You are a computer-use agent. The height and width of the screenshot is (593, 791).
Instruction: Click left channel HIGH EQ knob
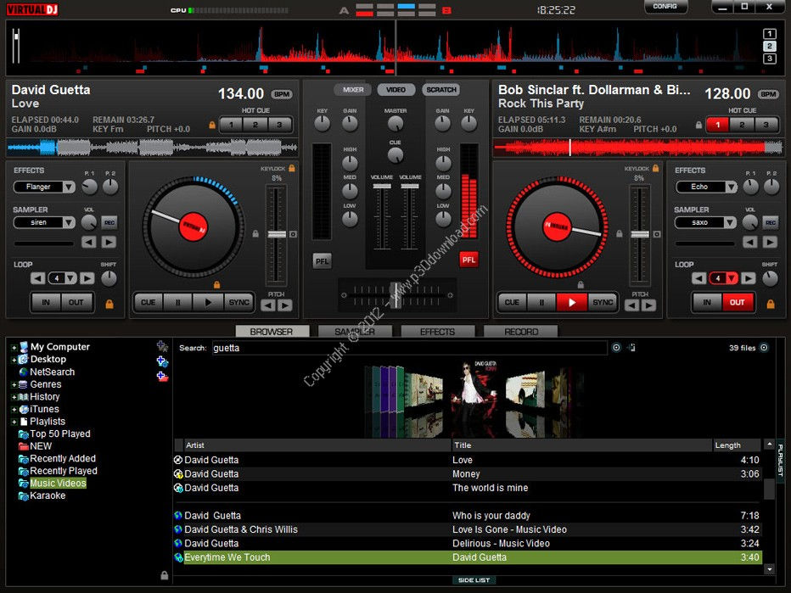[x=350, y=163]
